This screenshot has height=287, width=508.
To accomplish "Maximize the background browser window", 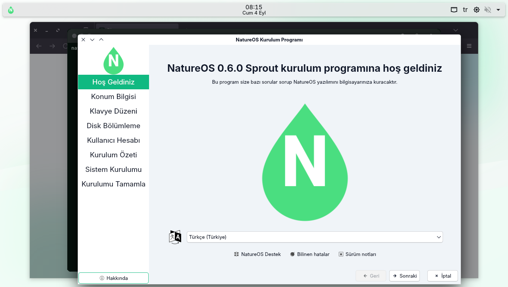I will [x=58, y=30].
